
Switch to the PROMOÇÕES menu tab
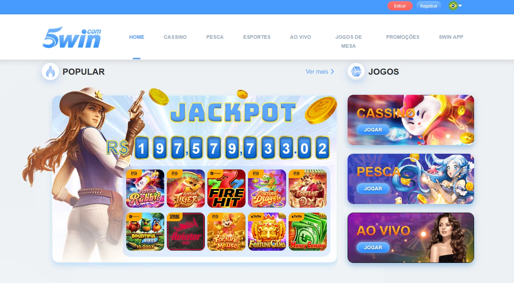(x=403, y=37)
